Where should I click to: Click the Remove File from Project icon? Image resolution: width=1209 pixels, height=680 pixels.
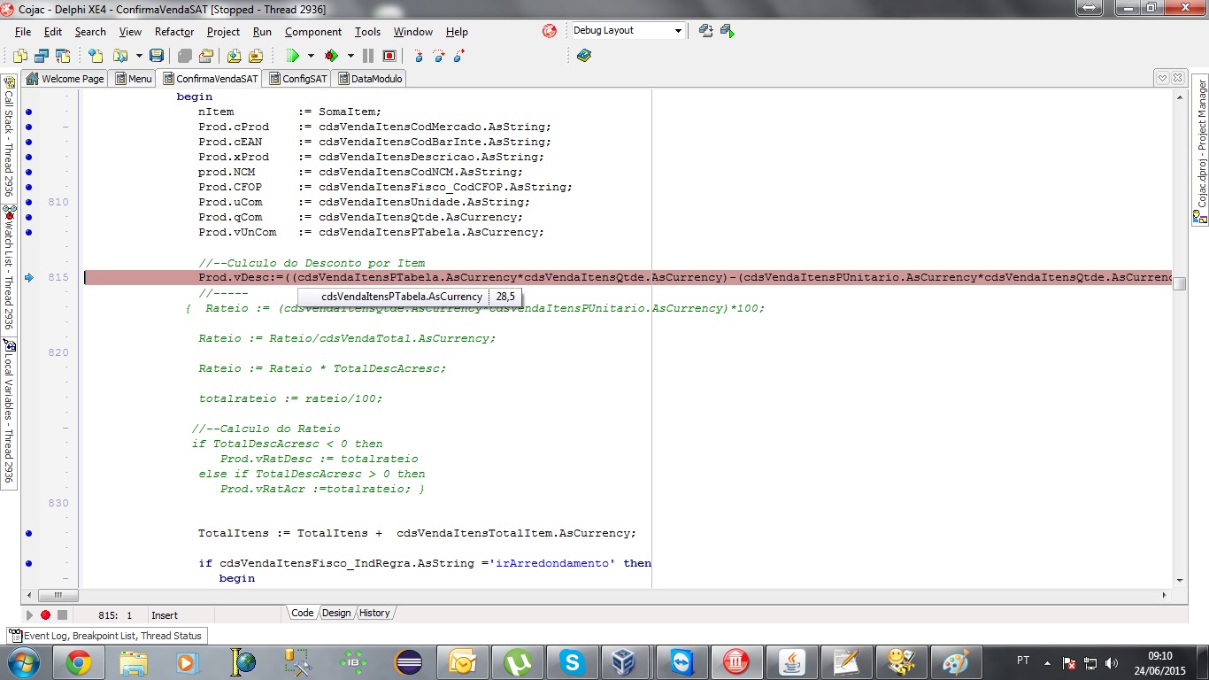pyautogui.click(x=256, y=55)
